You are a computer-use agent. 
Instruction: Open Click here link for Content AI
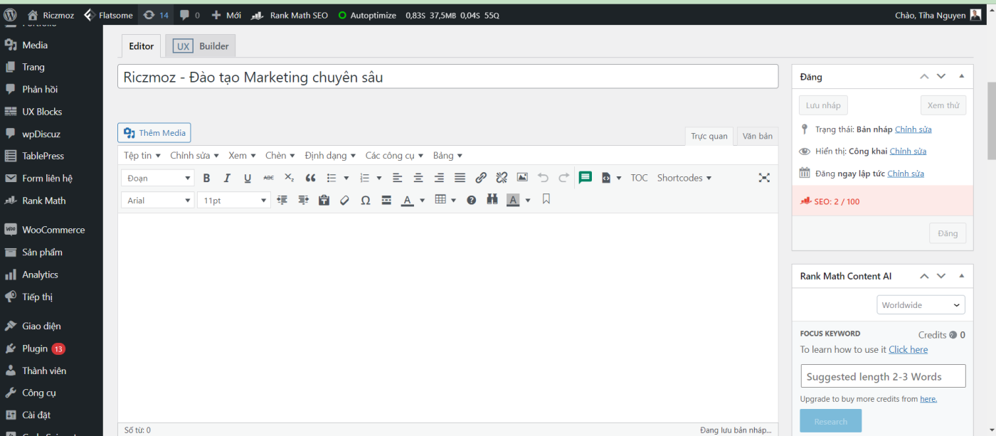[908, 349]
